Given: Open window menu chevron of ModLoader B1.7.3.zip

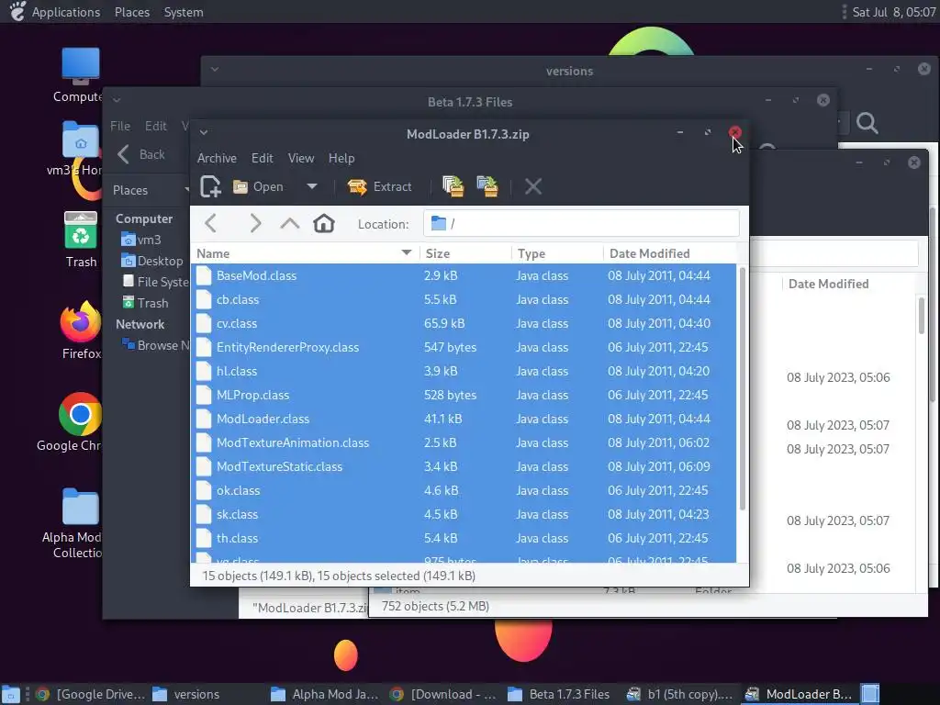Looking at the screenshot, I should [204, 132].
